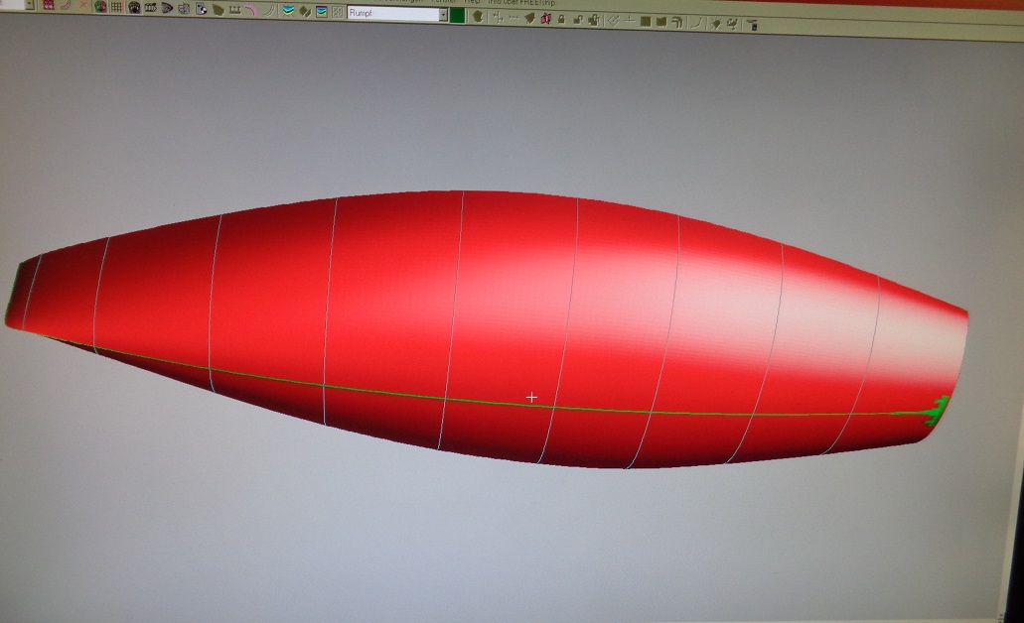The height and width of the screenshot is (623, 1024).
Task: Click the open padlock icon
Action: [577, 19]
